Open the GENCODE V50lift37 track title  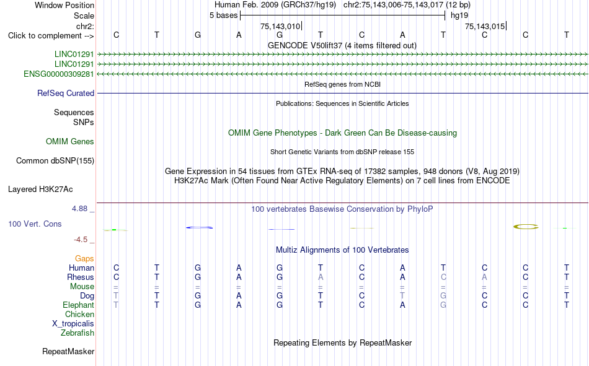pos(342,45)
